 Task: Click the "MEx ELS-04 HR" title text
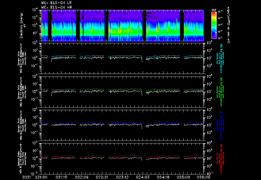(x=57, y=7)
